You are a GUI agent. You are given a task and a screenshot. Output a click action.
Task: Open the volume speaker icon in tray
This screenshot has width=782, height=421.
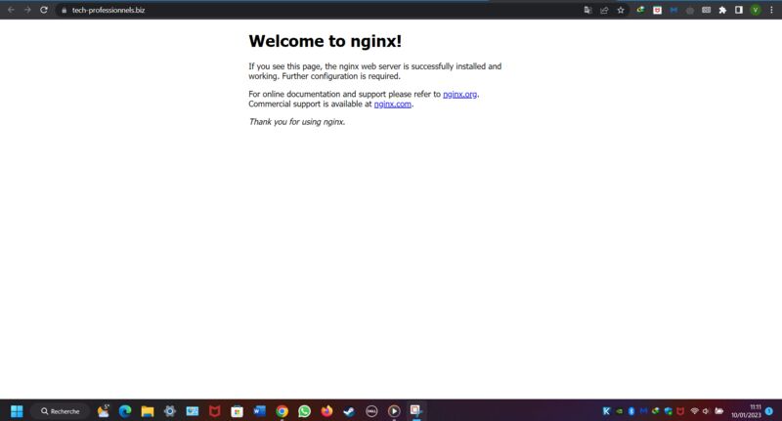tap(706, 411)
